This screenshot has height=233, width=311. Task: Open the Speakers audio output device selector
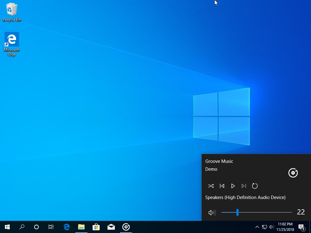245,197
